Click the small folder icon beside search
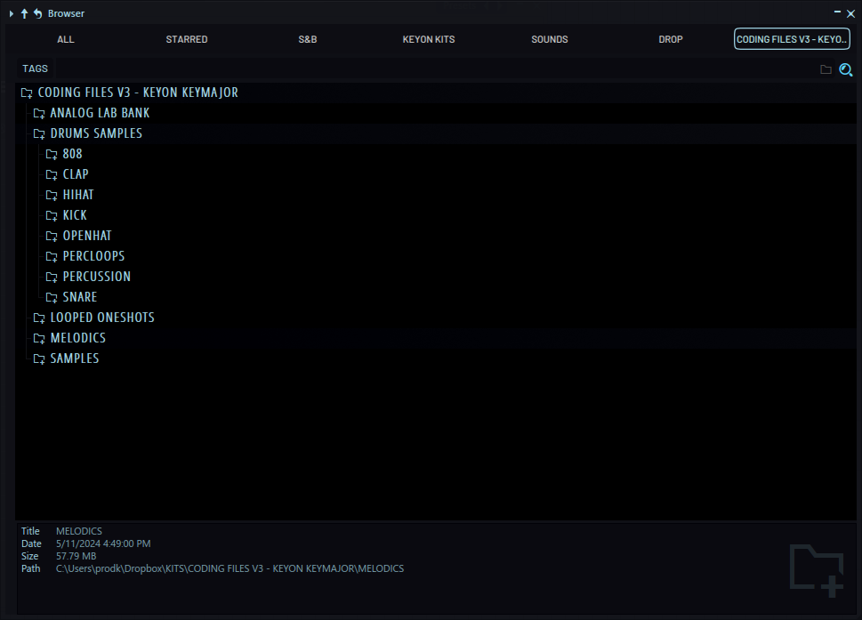Image resolution: width=862 pixels, height=620 pixels. [x=826, y=69]
